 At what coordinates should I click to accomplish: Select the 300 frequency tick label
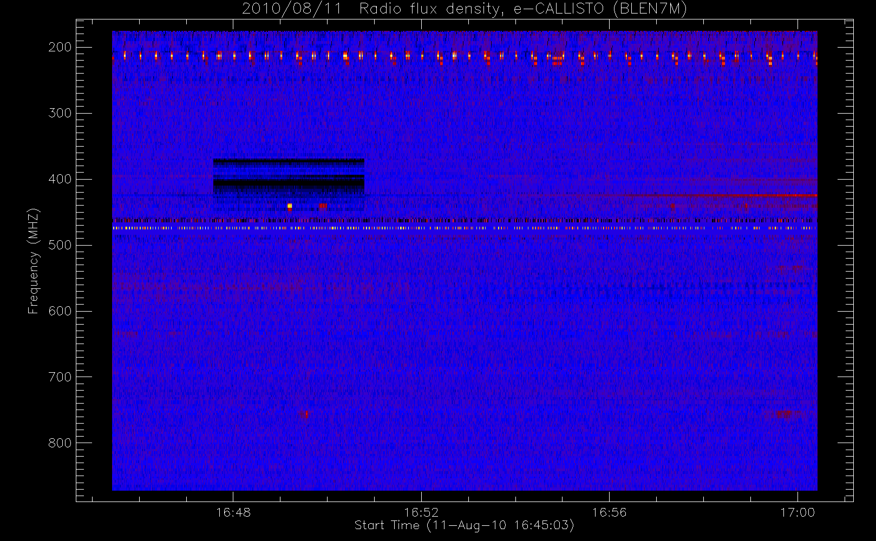pos(60,113)
